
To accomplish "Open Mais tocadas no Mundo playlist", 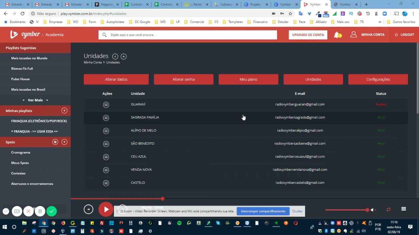I will (x=29, y=58).
